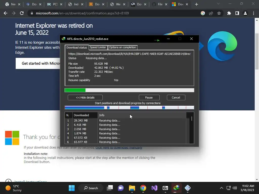The image size is (259, 194).
Task: Click the address bar URL
Action: point(82,13)
